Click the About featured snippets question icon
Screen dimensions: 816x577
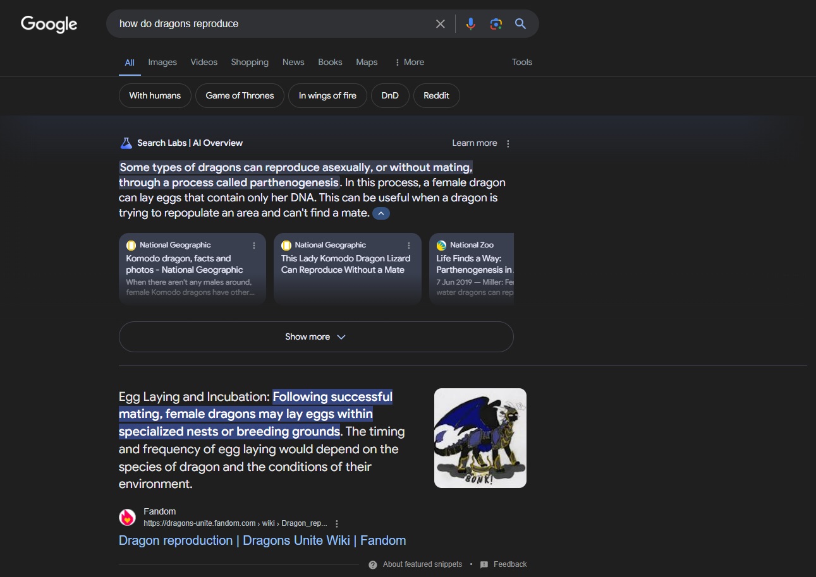tap(373, 564)
